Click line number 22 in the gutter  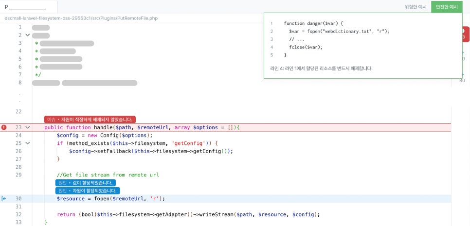click(18, 111)
